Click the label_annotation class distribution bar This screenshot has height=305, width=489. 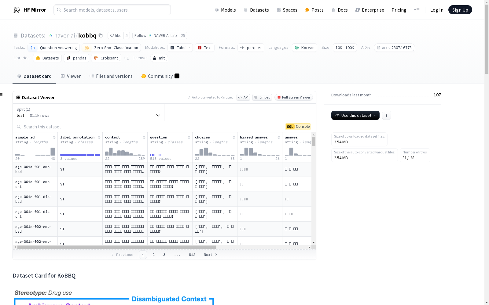(x=80, y=155)
